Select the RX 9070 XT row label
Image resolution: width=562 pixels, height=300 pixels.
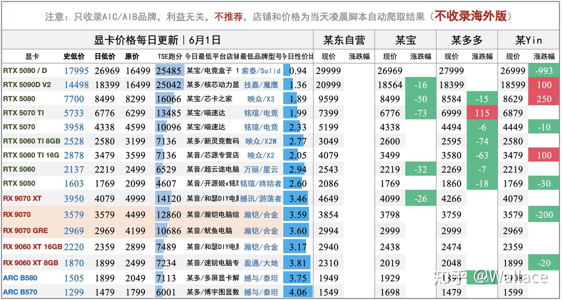(x=22, y=198)
